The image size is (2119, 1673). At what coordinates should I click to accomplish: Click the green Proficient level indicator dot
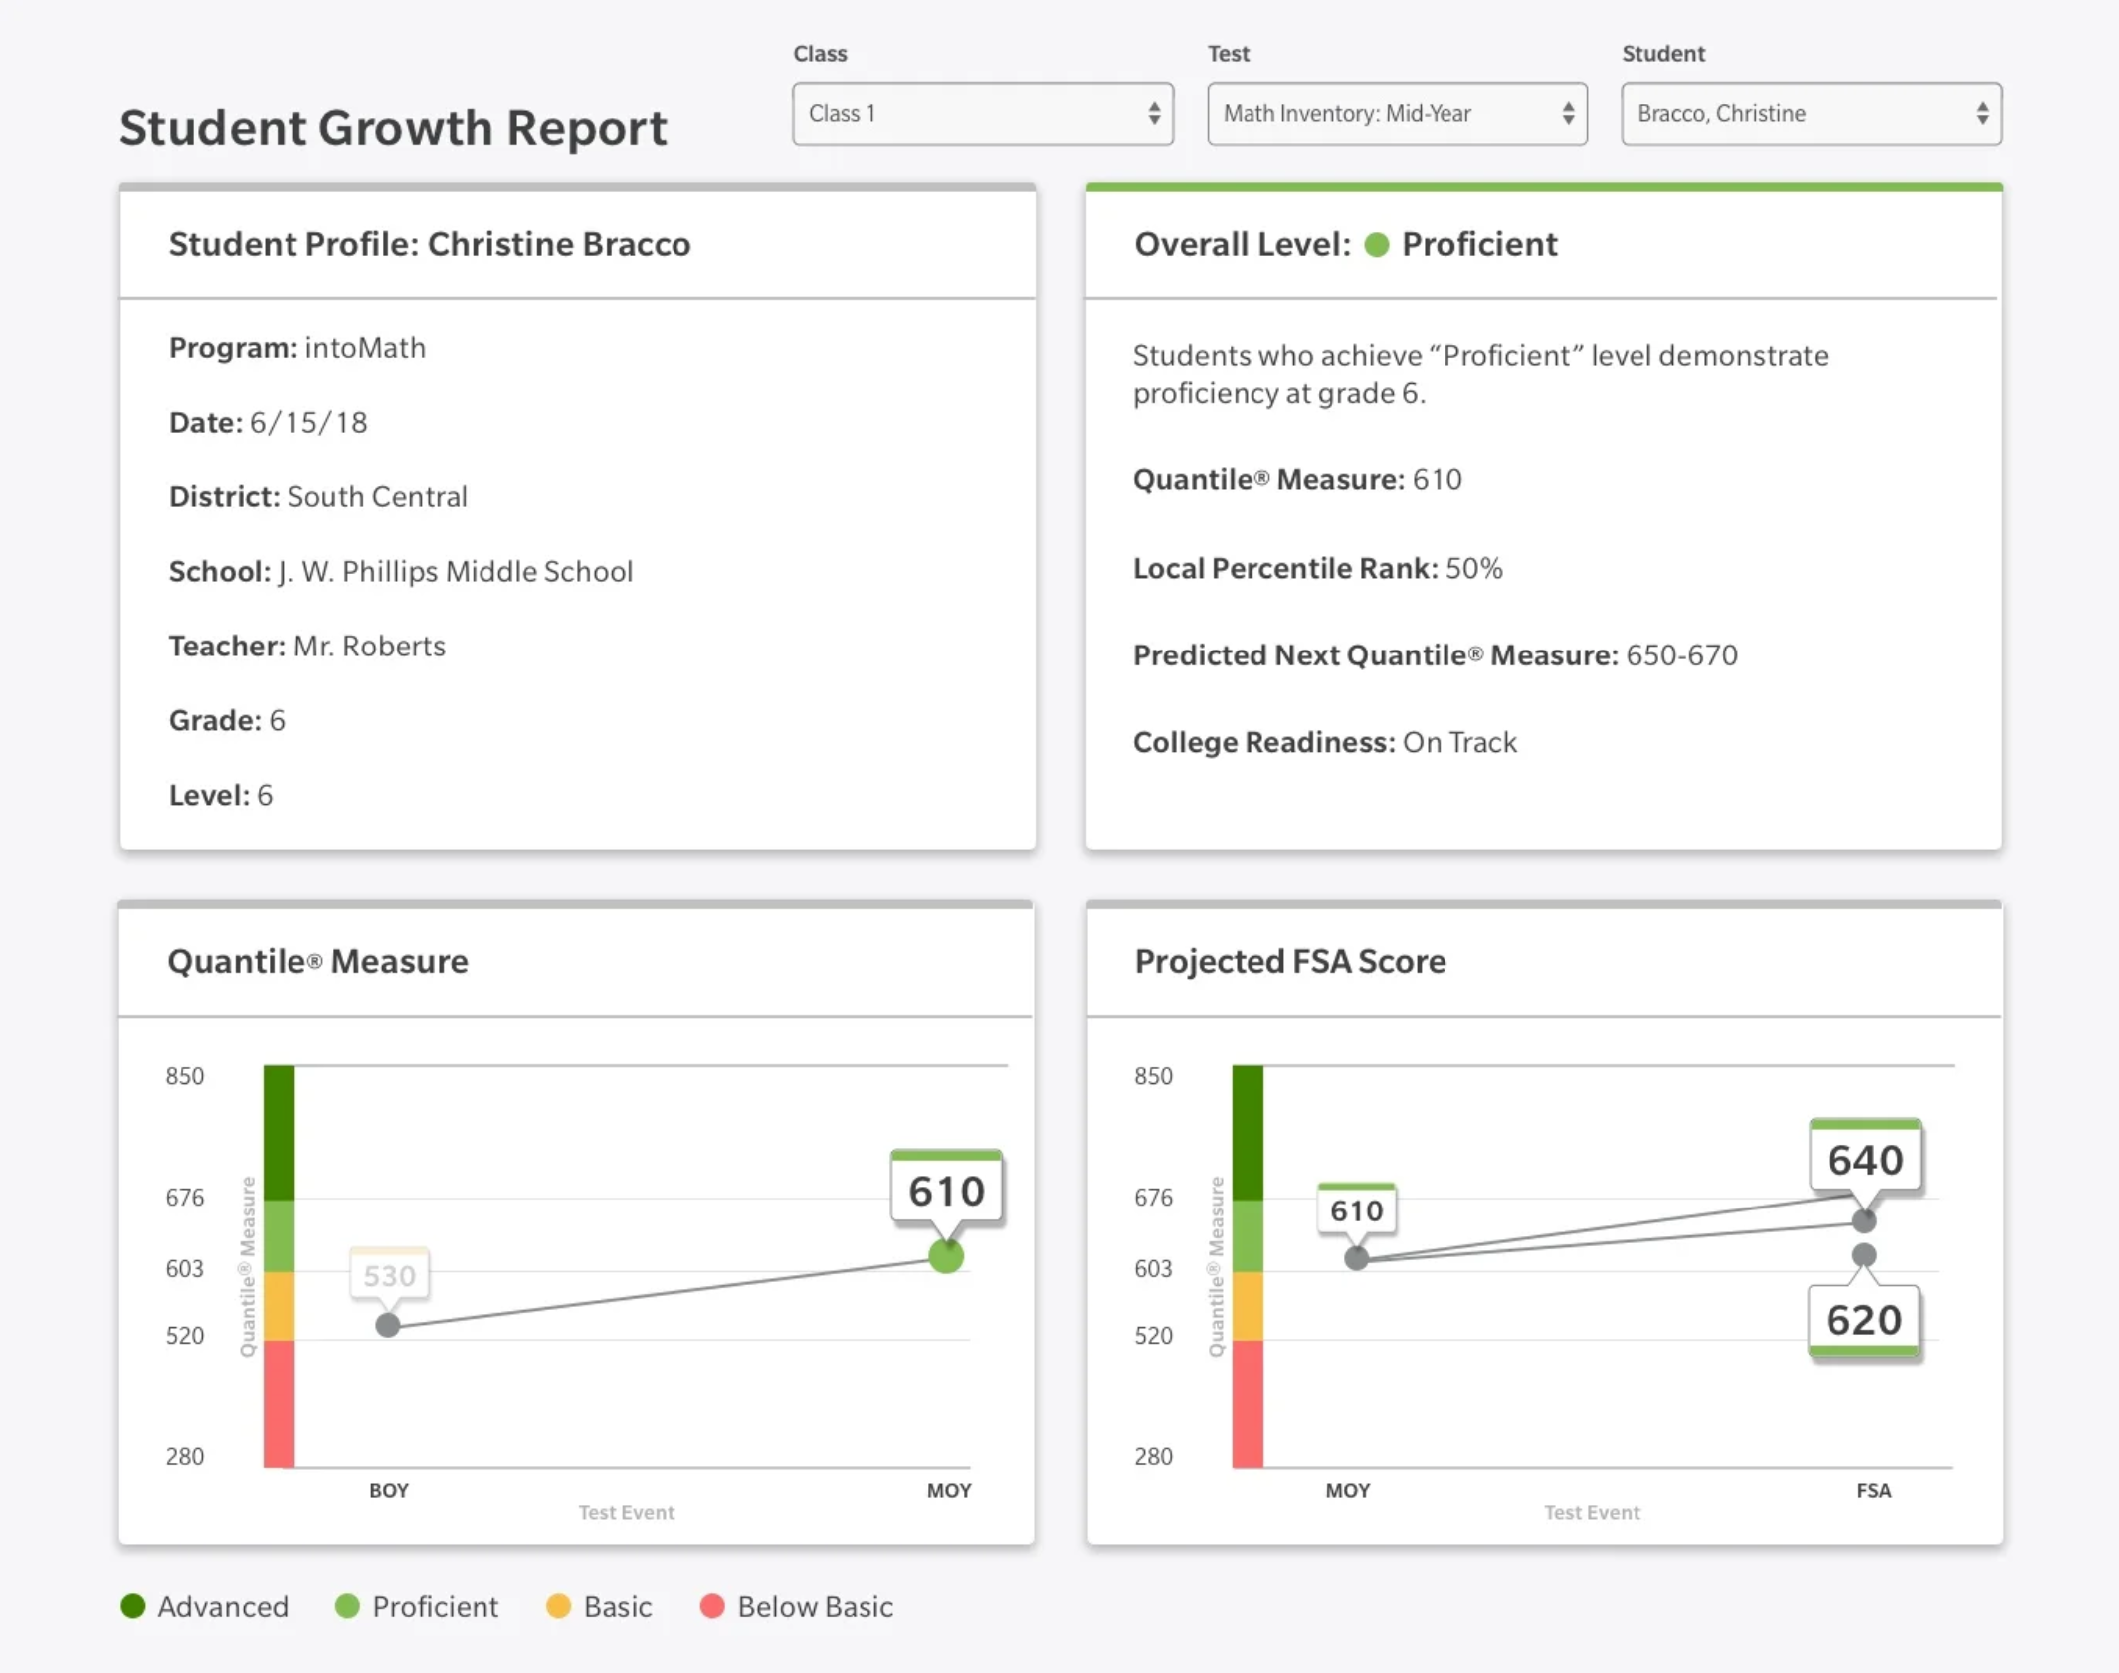pos(1376,245)
